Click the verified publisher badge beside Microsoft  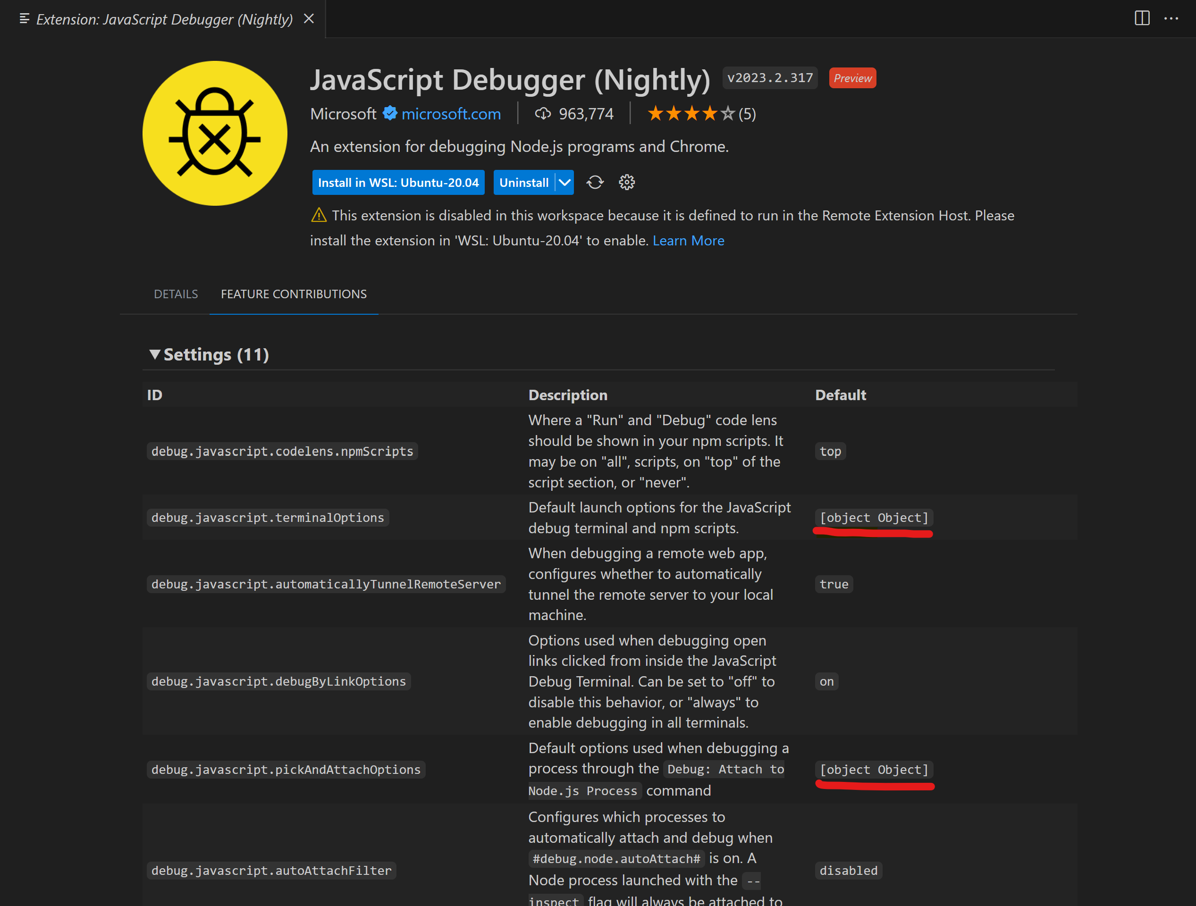click(x=389, y=114)
